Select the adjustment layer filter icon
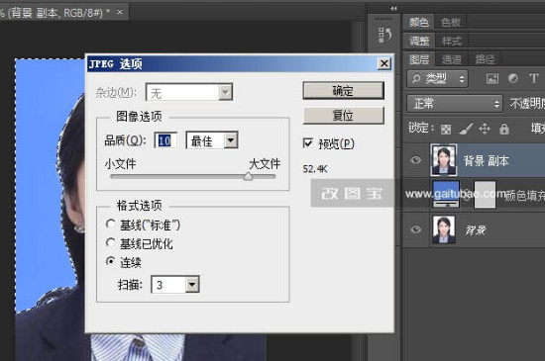Screen dimensions: 545x361 click(x=512, y=78)
